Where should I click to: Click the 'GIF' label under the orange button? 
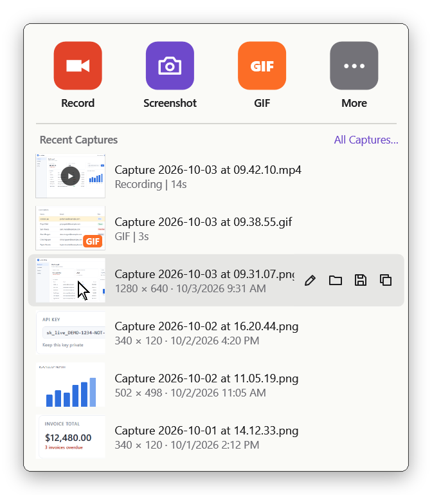[262, 103]
